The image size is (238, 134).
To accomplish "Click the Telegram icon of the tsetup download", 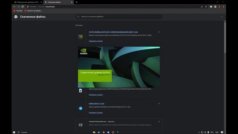I will [x=81, y=108].
